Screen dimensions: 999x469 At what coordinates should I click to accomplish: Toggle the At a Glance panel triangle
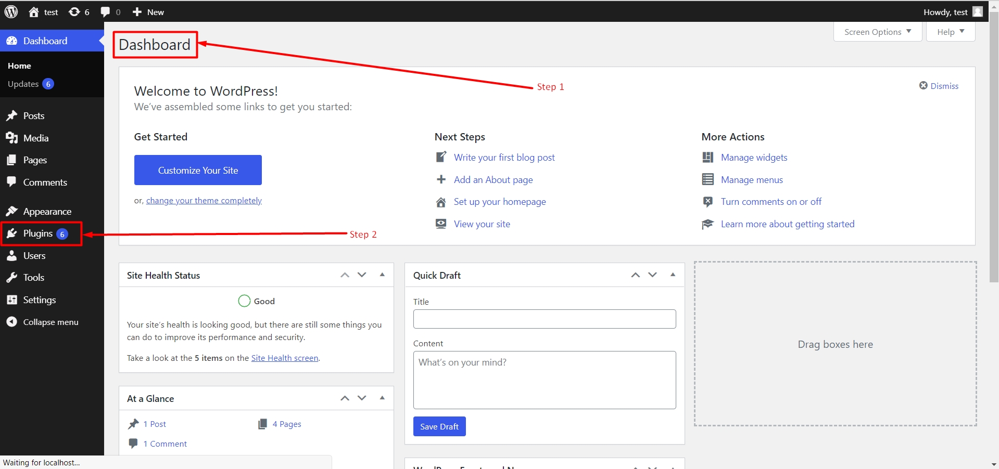(x=382, y=398)
